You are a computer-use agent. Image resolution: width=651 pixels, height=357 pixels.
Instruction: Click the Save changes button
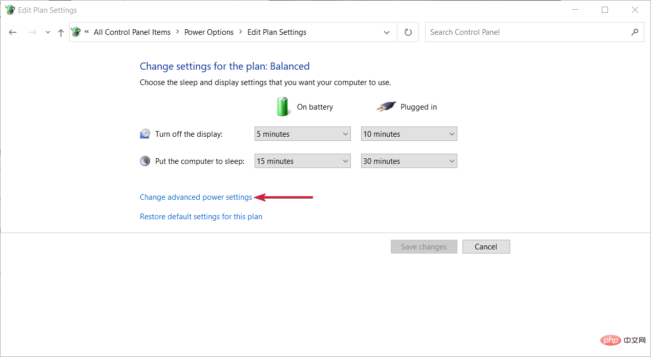(x=424, y=247)
